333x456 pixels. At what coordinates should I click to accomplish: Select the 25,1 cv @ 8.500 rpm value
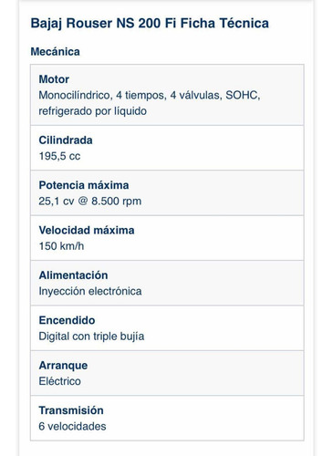click(90, 202)
